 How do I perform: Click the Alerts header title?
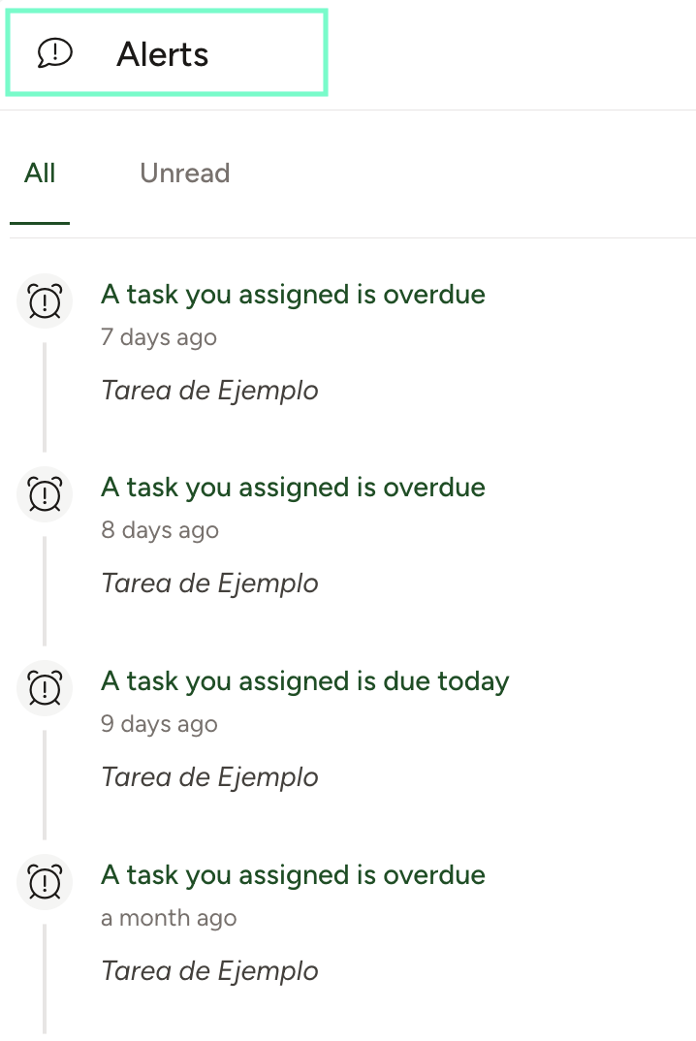click(x=163, y=54)
